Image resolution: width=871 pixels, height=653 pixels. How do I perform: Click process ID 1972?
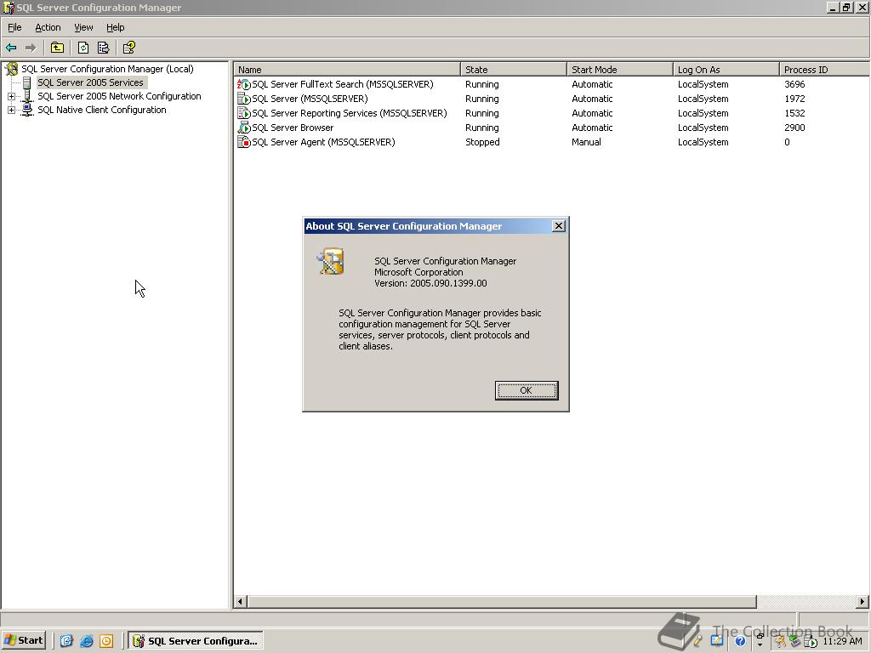[794, 99]
